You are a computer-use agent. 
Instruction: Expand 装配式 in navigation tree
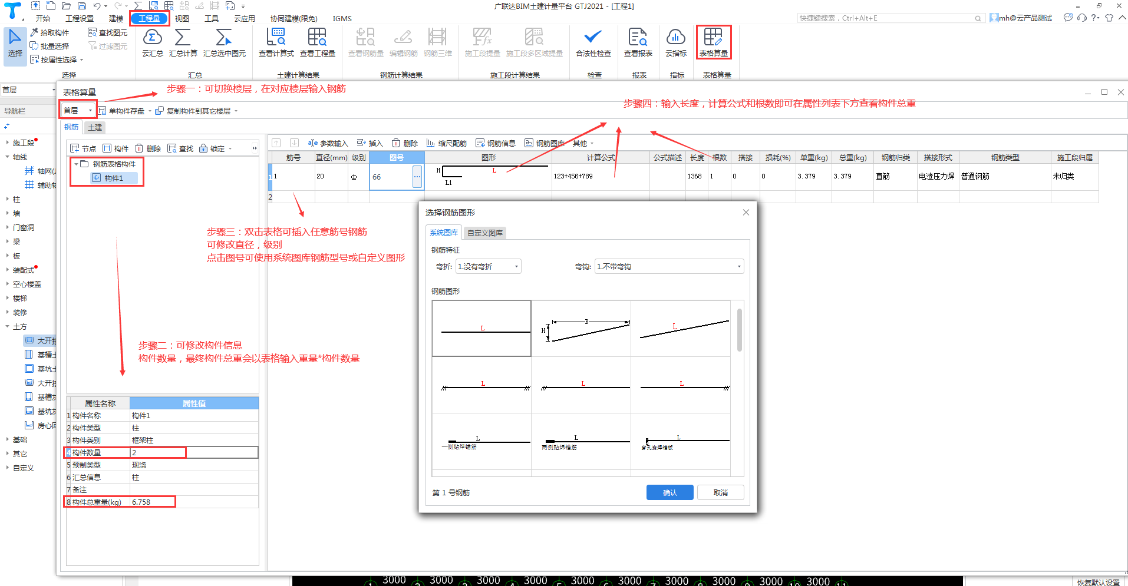pyautogui.click(x=7, y=270)
